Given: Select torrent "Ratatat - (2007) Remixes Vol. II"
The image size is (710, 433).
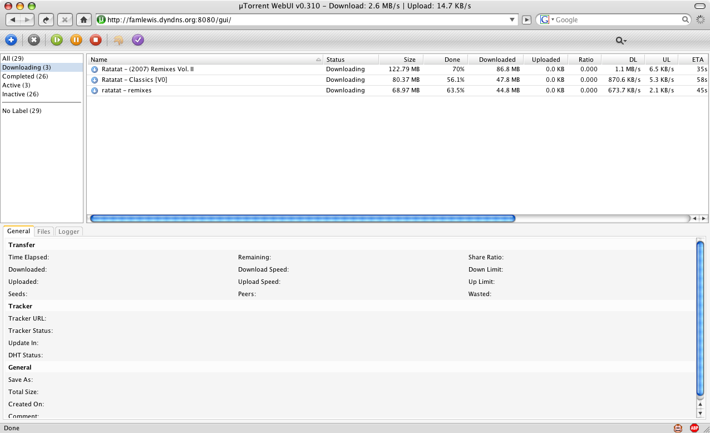Looking at the screenshot, I should tap(397, 70).
